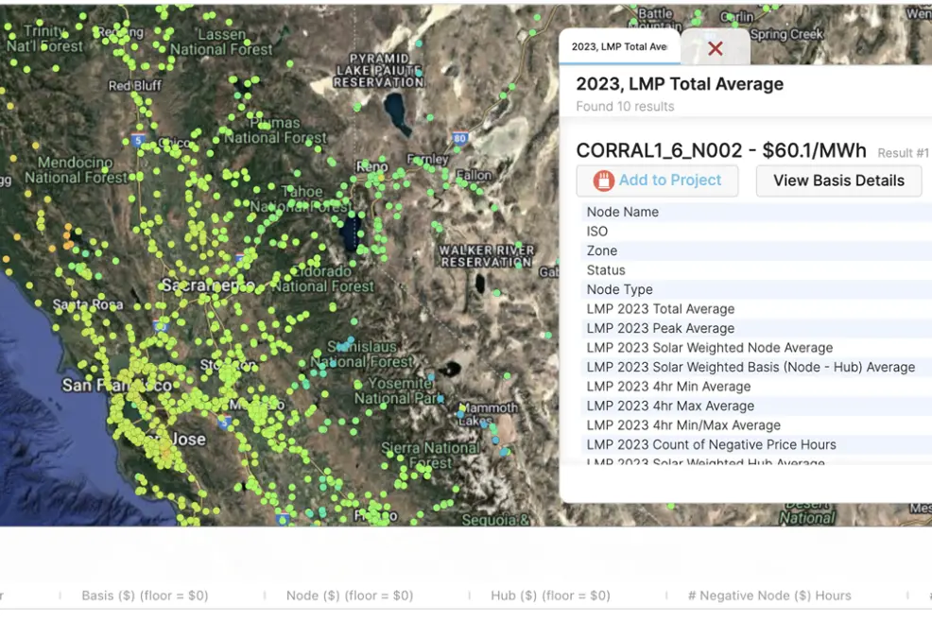Image resolution: width=932 pixels, height=622 pixels.
Task: Open View Basis Details
Action: pyautogui.click(x=838, y=181)
